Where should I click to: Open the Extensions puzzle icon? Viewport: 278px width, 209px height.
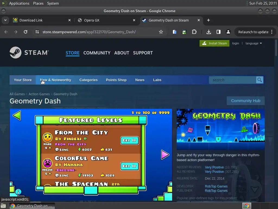coord(194,32)
